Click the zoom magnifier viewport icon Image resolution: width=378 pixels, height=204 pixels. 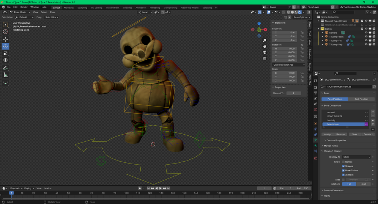click(265, 40)
